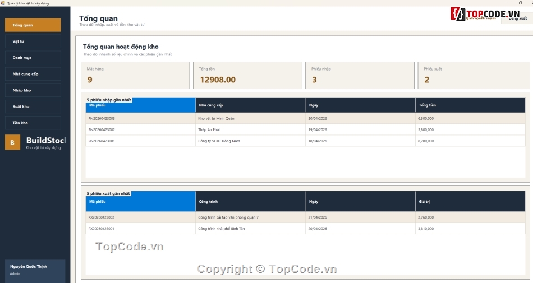The width and height of the screenshot is (533, 283).
Task: Click the Công trình column header
Action: click(251, 202)
